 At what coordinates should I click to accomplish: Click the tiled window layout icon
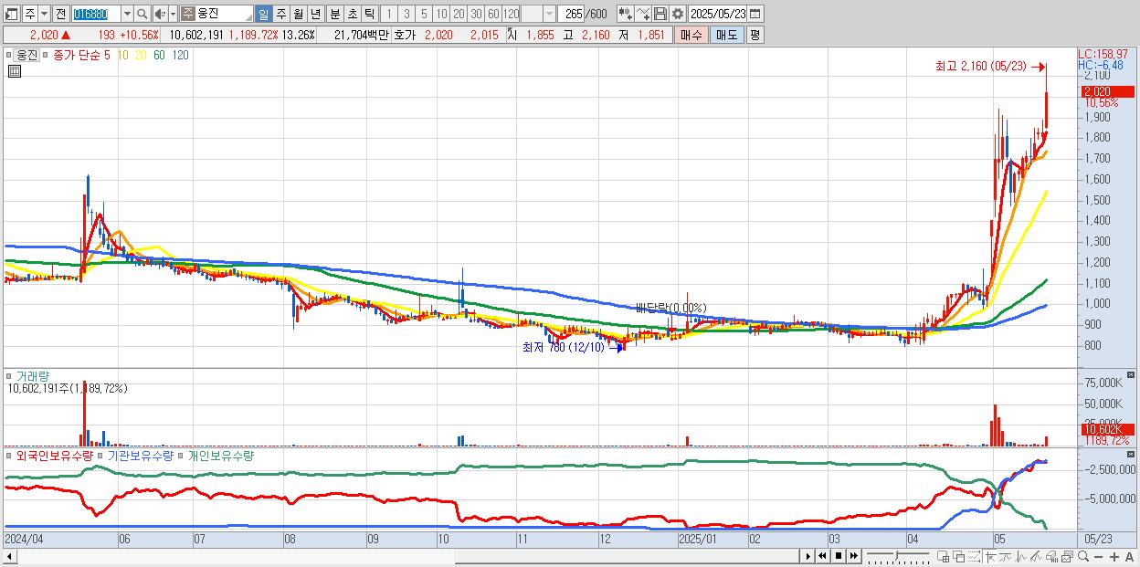click(943, 556)
